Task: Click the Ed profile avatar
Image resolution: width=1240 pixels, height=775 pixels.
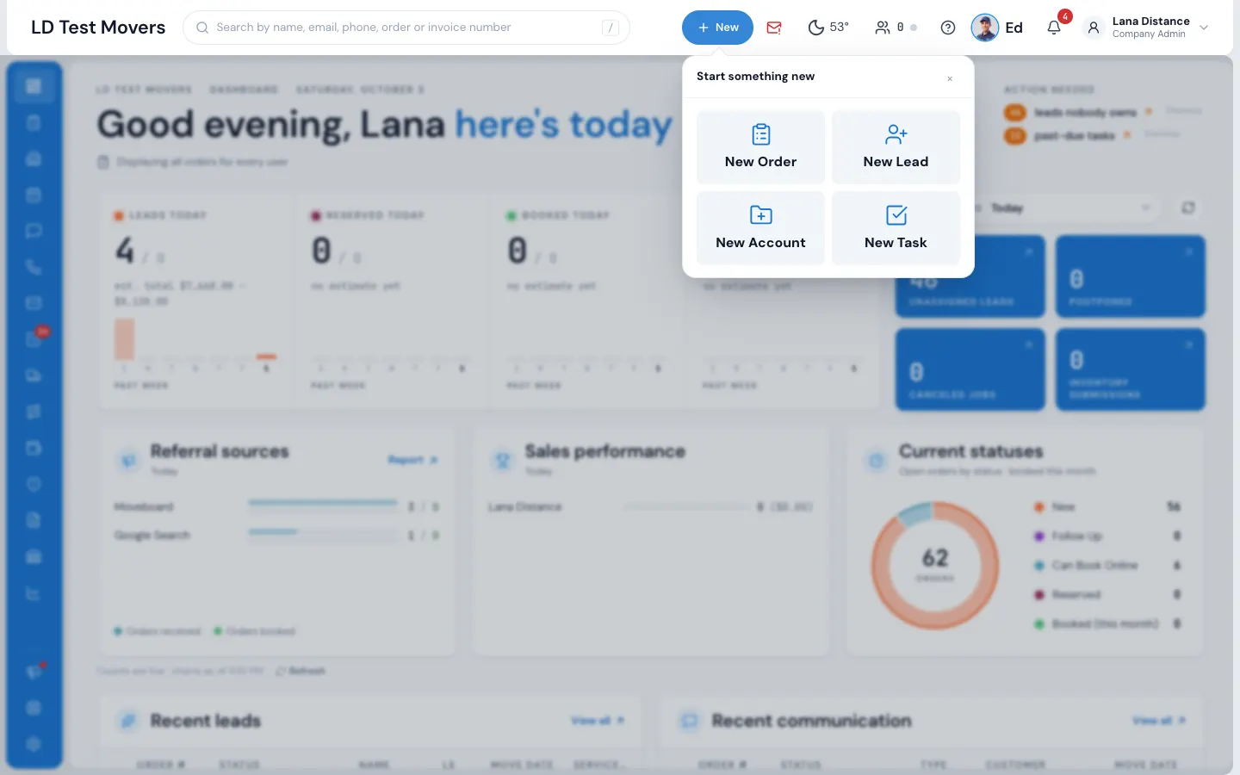Action: [985, 28]
